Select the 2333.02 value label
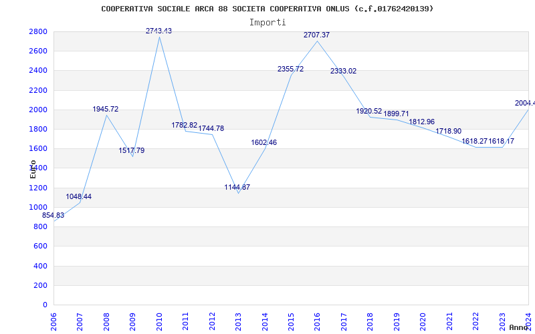 343,71
